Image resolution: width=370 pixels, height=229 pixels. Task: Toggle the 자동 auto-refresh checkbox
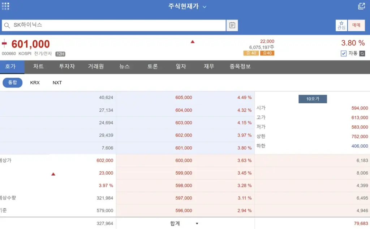point(344,54)
